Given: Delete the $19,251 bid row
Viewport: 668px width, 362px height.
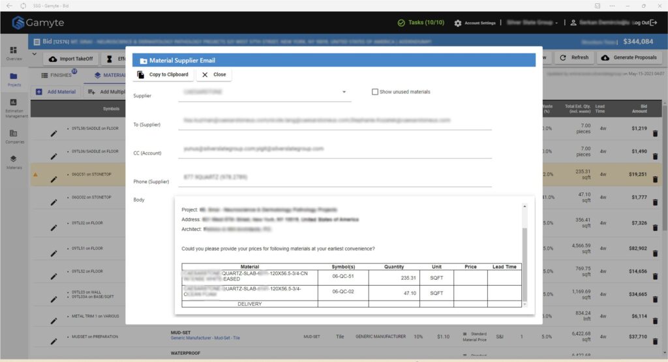Looking at the screenshot, I should [x=655, y=175].
